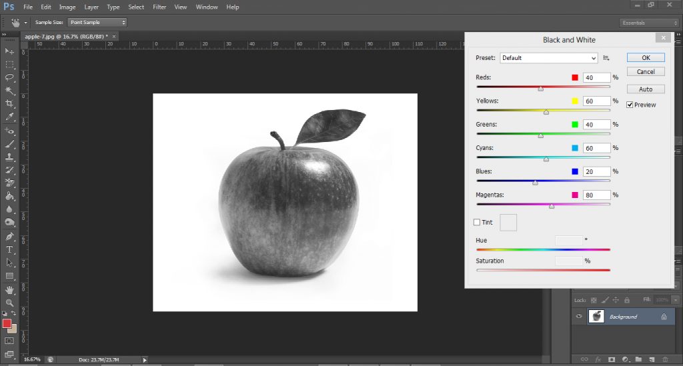The image size is (683, 366).
Task: Uncheck the Preview checkbox
Action: [x=630, y=105]
